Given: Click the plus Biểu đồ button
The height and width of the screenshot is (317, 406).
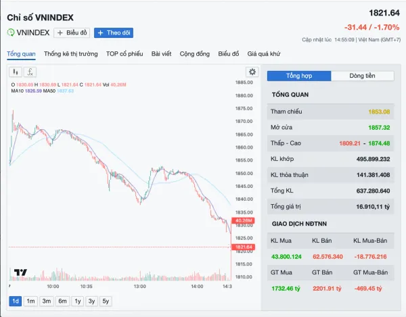Looking at the screenshot, I should point(72,33).
